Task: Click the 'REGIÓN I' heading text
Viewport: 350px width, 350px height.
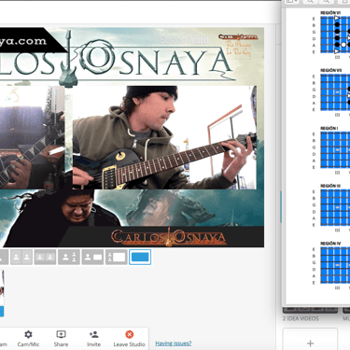Action: click(329, 128)
